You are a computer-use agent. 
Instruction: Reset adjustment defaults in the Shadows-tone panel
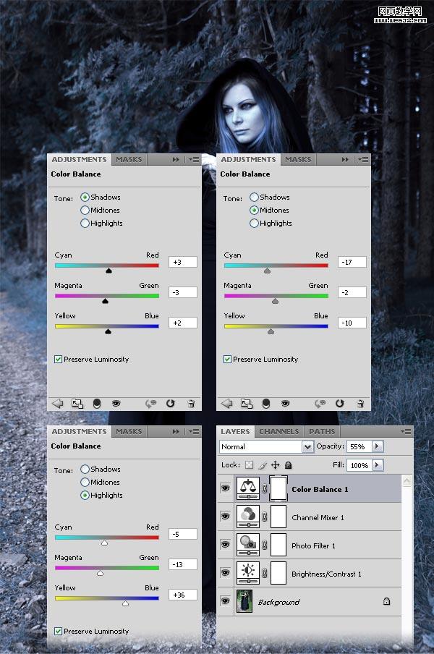(171, 404)
